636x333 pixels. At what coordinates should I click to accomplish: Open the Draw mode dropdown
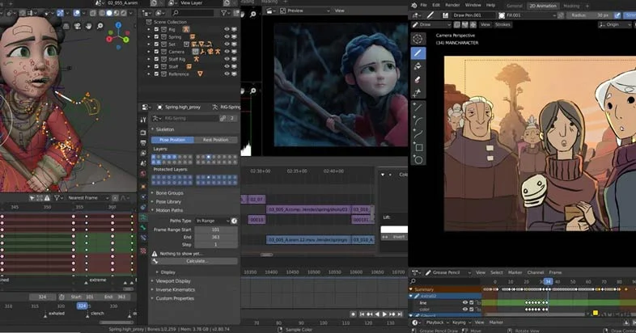point(431,25)
